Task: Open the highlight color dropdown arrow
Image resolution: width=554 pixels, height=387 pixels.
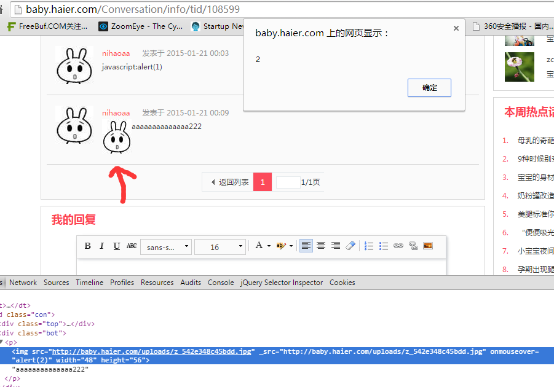Action: pyautogui.click(x=291, y=246)
